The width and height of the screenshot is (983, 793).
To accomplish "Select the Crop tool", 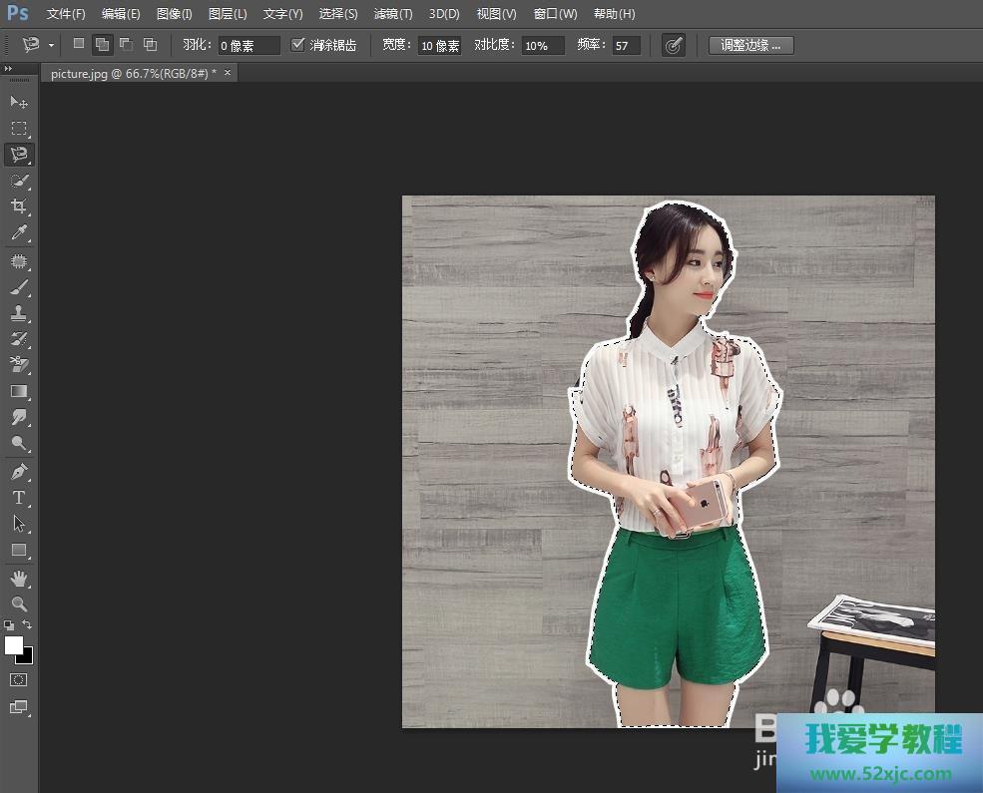I will point(19,206).
